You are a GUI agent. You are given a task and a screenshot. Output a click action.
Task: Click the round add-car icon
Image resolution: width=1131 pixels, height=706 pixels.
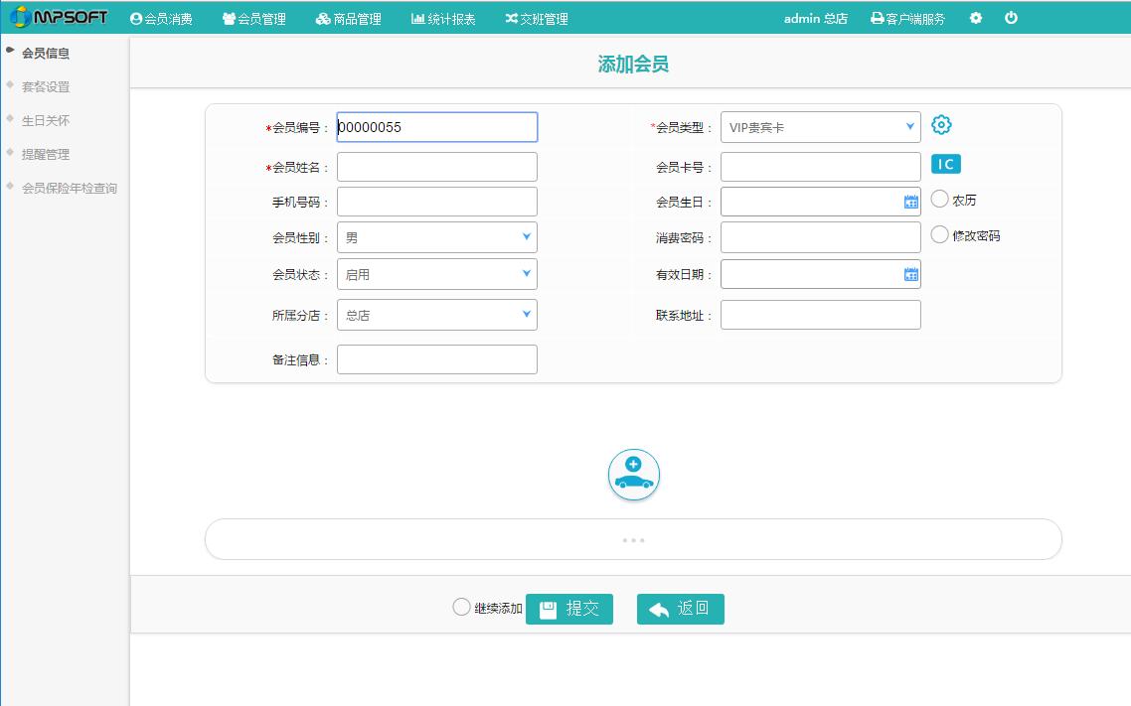(x=634, y=475)
